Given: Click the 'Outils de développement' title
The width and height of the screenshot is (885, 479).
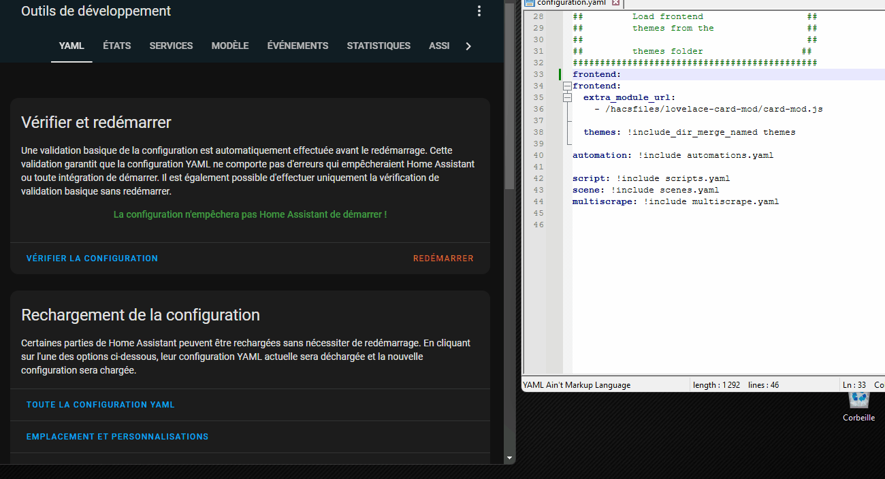Looking at the screenshot, I should coord(96,11).
